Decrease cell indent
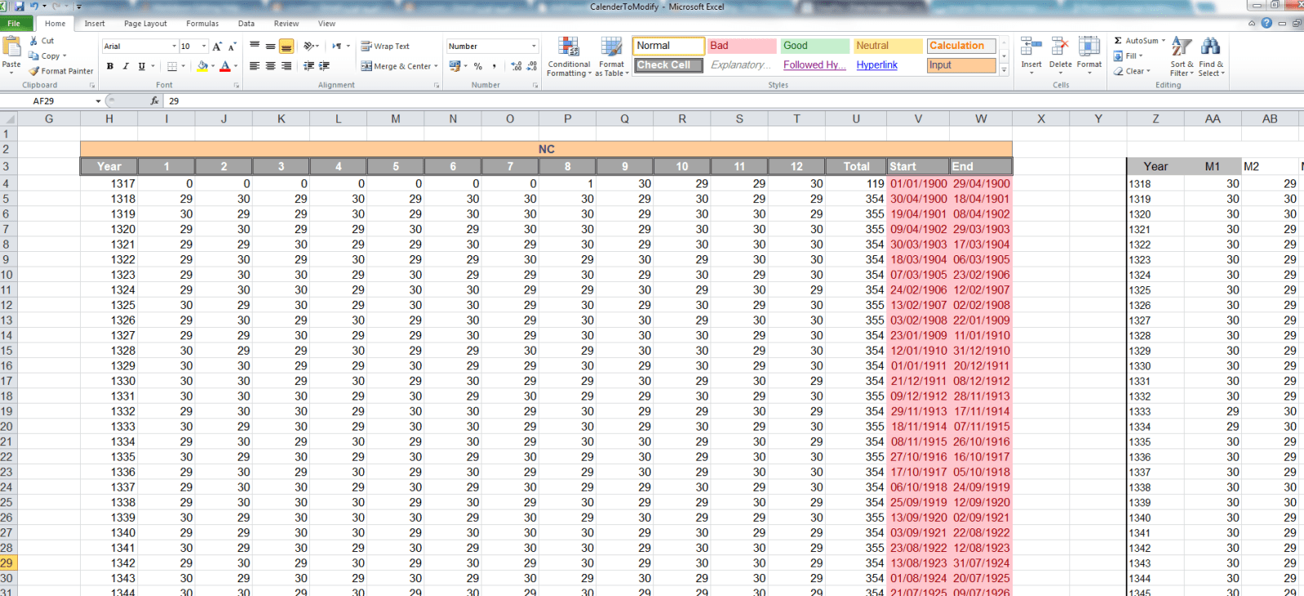Image resolution: width=1304 pixels, height=596 pixels. click(308, 66)
